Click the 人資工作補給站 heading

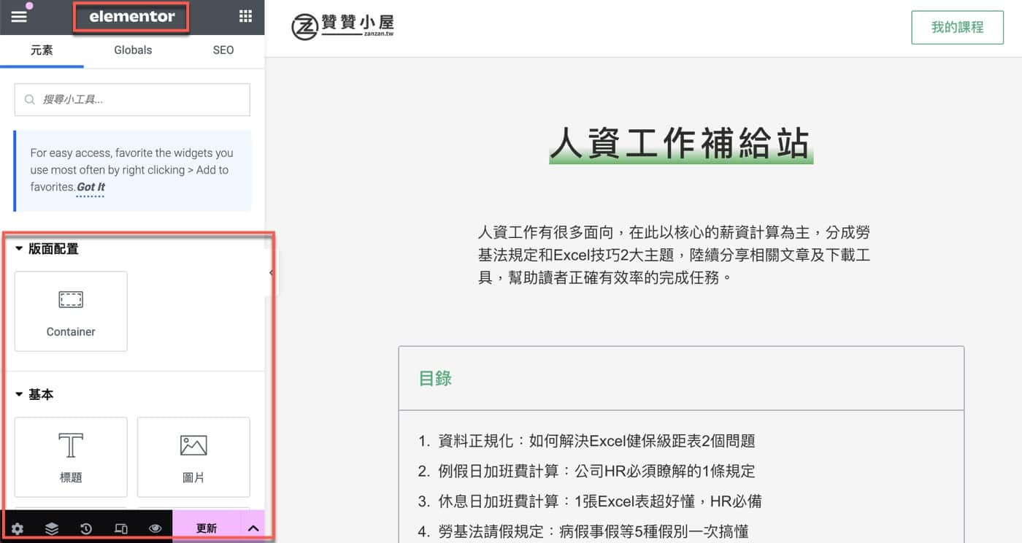click(680, 143)
